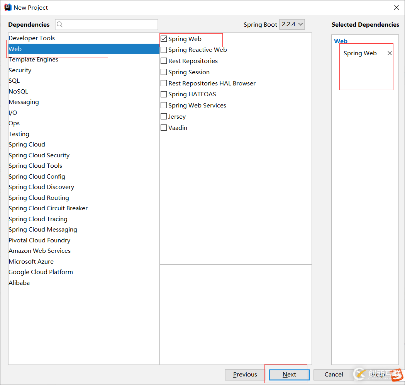Viewport: 405px width, 385px height.
Task: Select the Testing category
Action: (84, 134)
